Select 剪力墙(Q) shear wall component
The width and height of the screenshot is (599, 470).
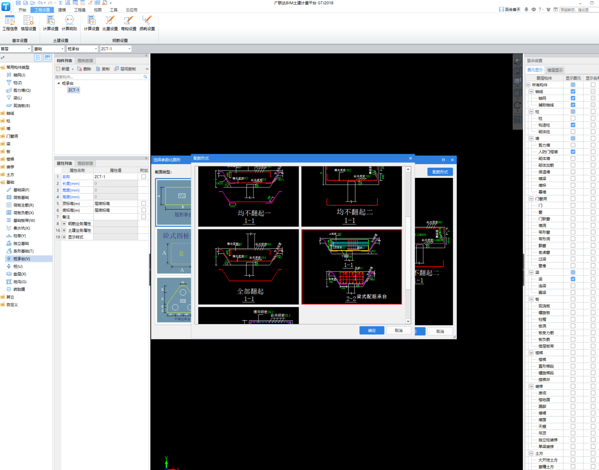click(18, 90)
